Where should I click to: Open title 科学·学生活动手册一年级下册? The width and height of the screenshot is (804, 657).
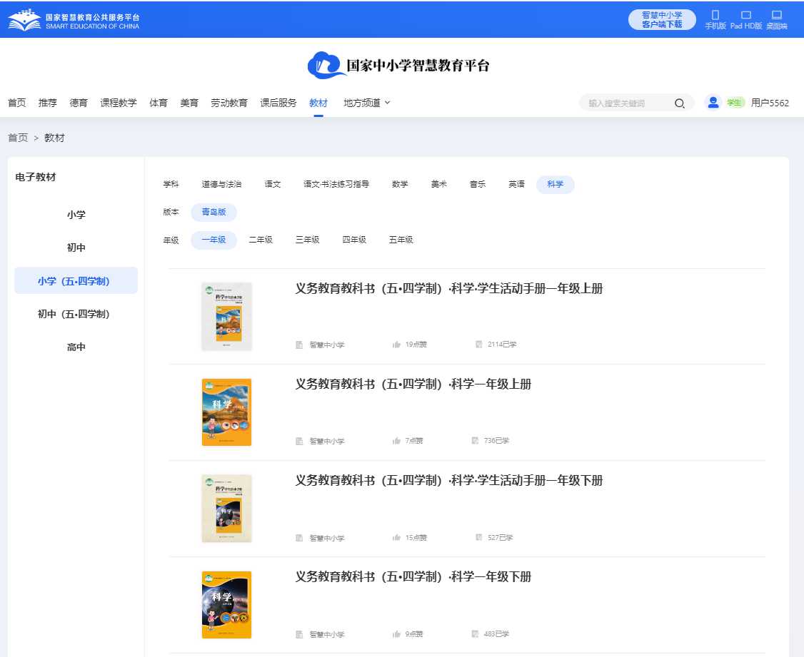448,481
